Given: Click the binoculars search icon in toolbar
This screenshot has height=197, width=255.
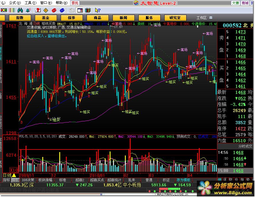Looking at the screenshot, I should pos(20,10).
